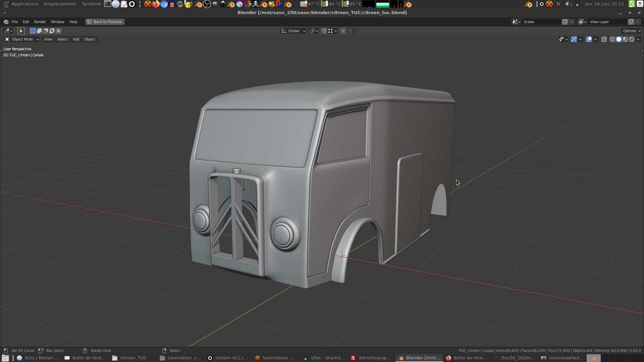644x362 pixels.
Task: Open the viewport Object menu
Action: click(90, 39)
